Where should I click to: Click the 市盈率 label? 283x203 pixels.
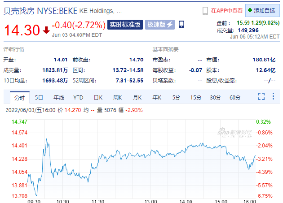pyautogui.click(x=161, y=60)
